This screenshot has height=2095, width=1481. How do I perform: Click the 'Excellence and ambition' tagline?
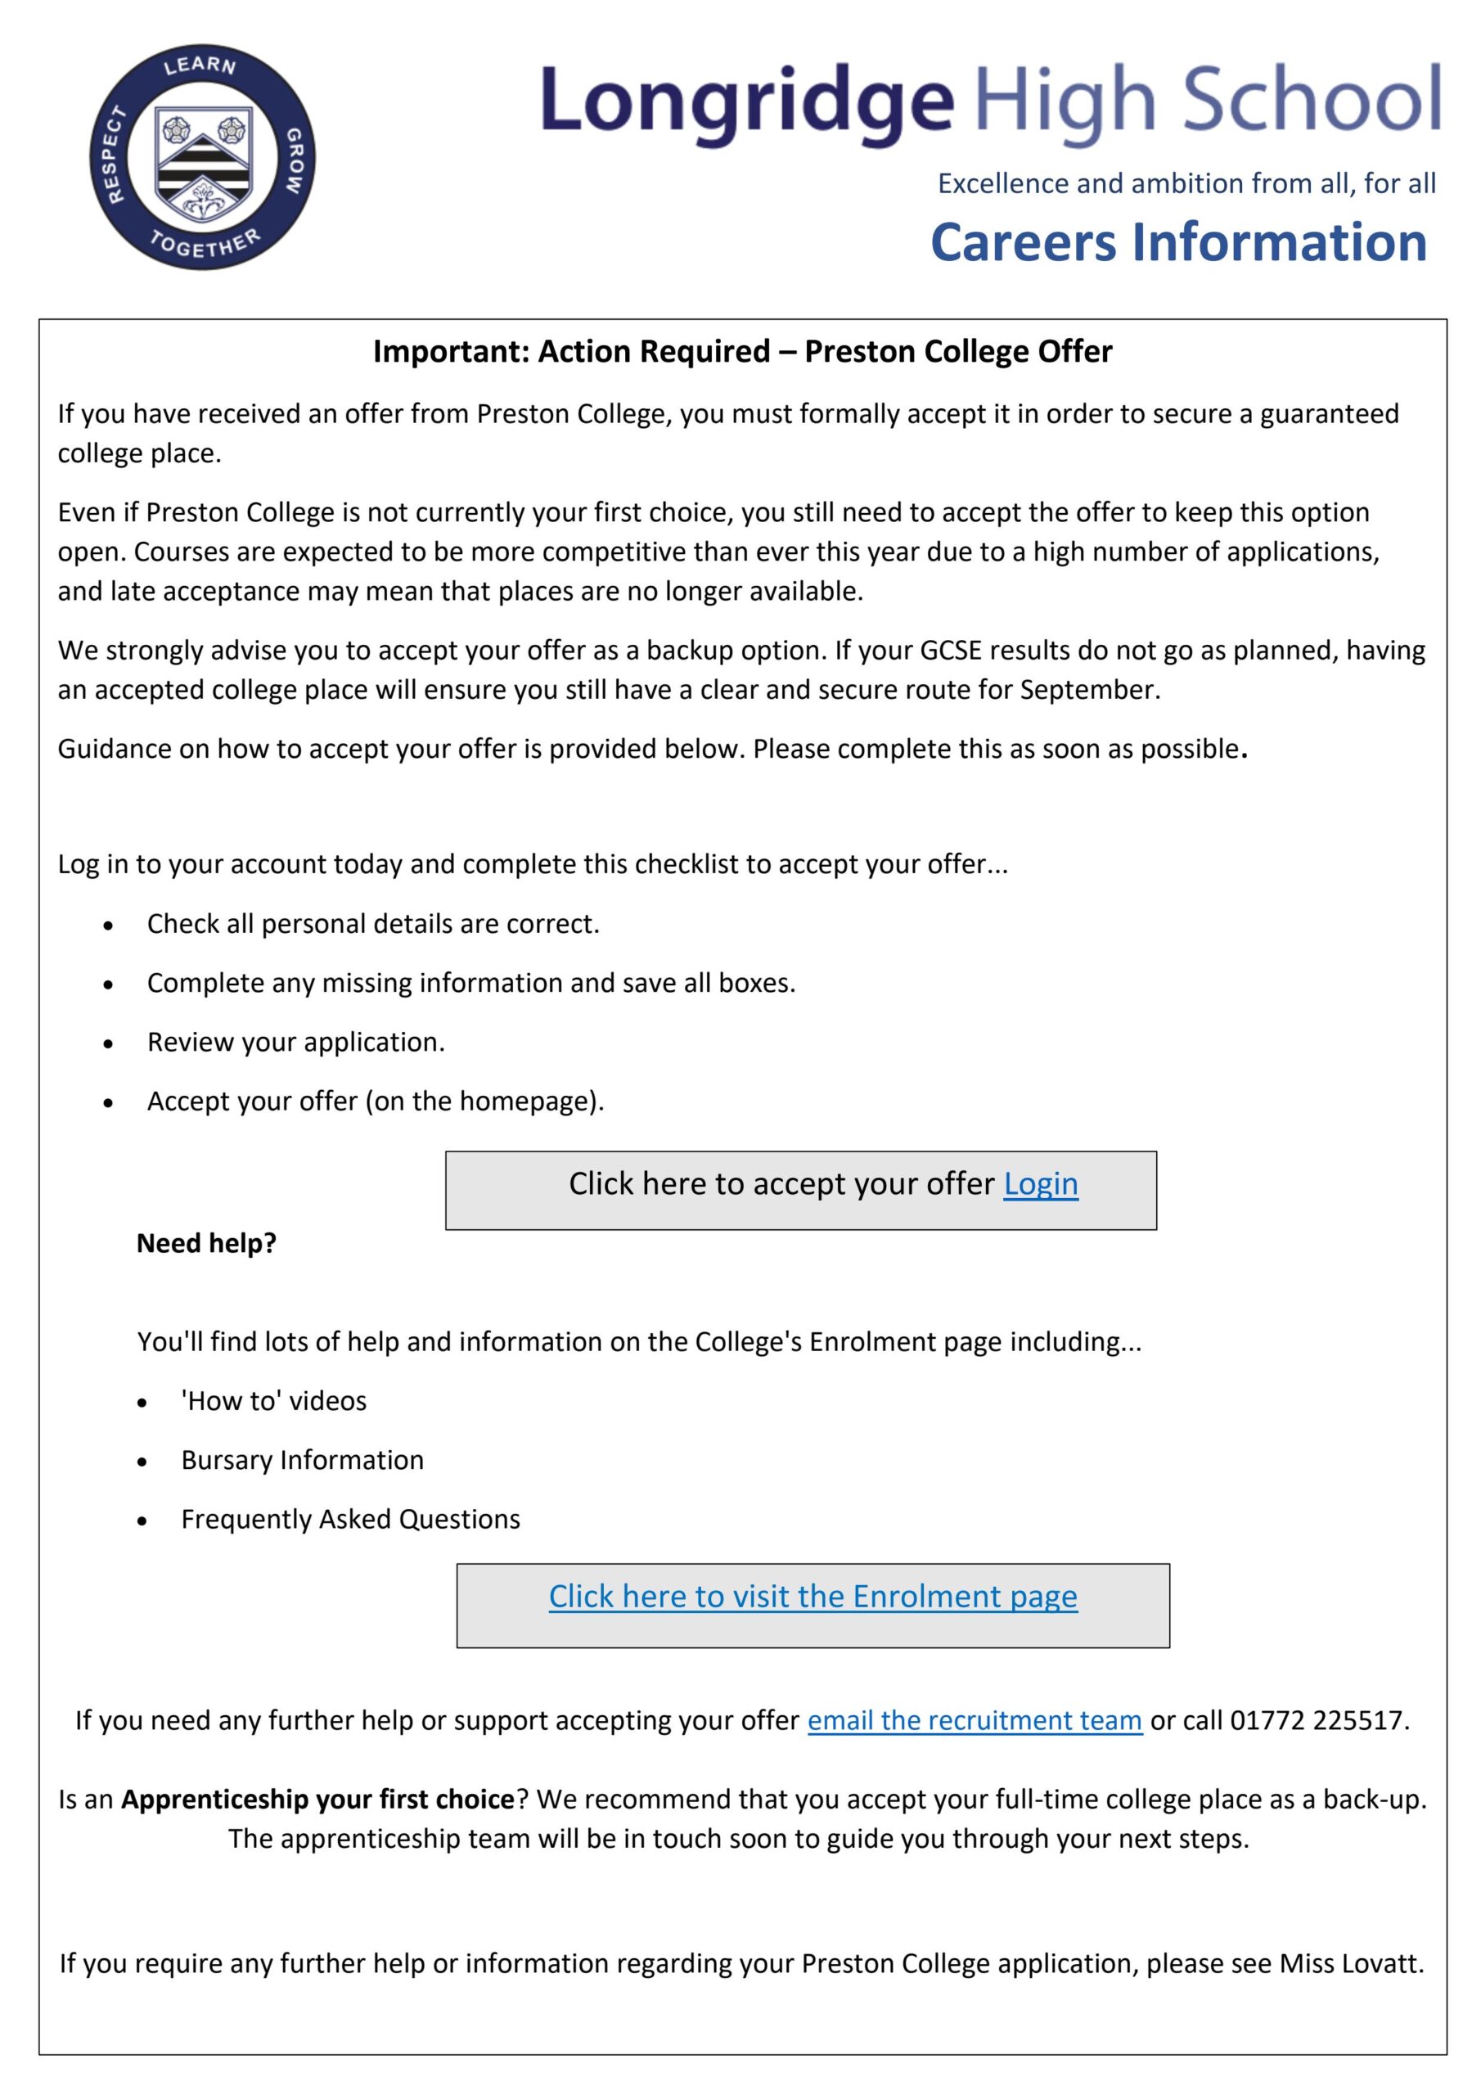click(x=1186, y=183)
